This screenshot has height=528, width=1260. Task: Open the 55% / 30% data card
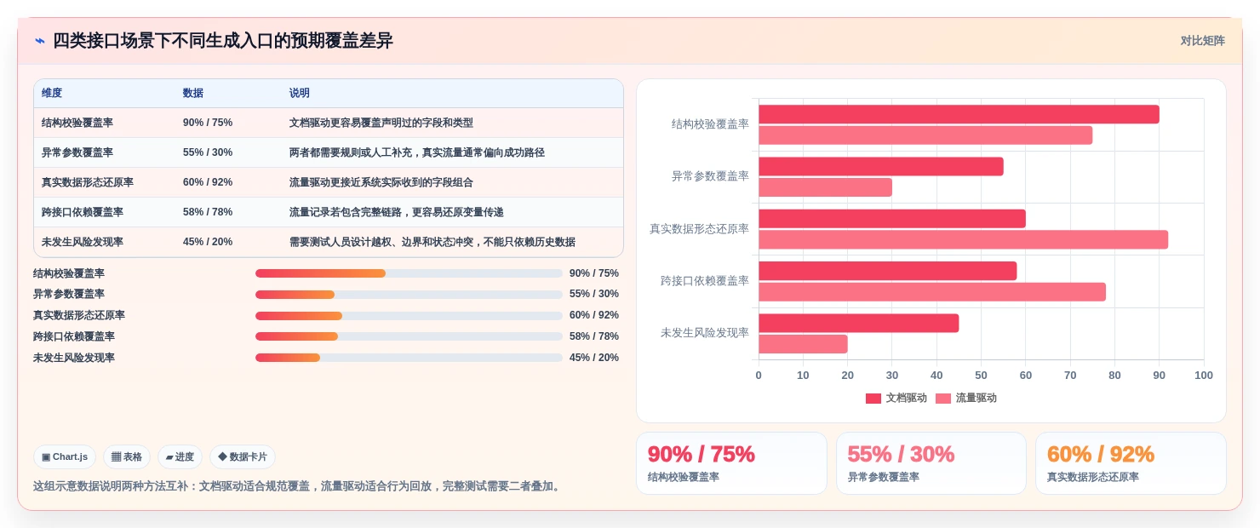tap(931, 463)
